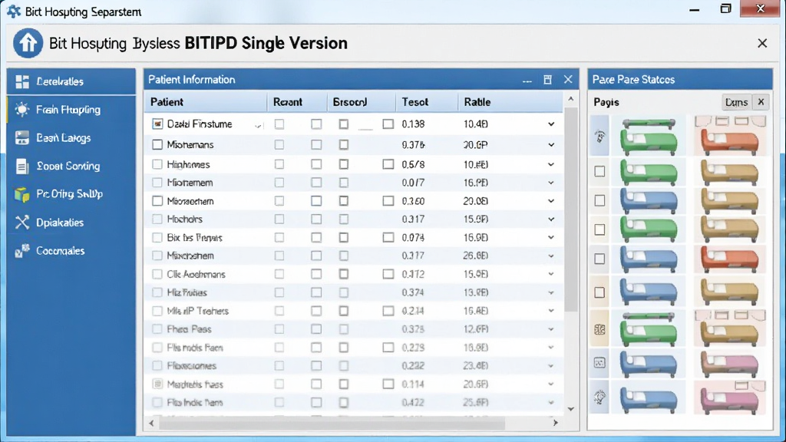Select the tan bed in second row
The height and width of the screenshot is (442, 786).
[730, 172]
